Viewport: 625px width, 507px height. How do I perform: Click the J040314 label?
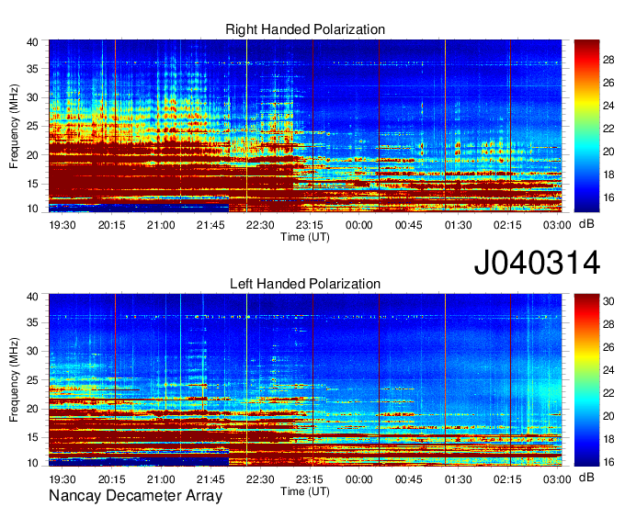pos(537,263)
